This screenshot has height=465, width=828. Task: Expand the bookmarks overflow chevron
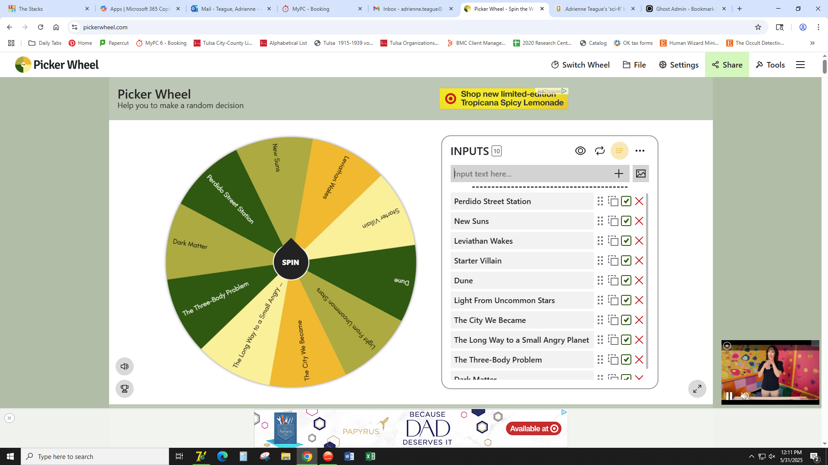tap(812, 43)
